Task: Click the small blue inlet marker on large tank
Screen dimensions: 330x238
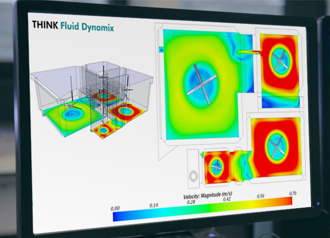Action: tap(160, 50)
